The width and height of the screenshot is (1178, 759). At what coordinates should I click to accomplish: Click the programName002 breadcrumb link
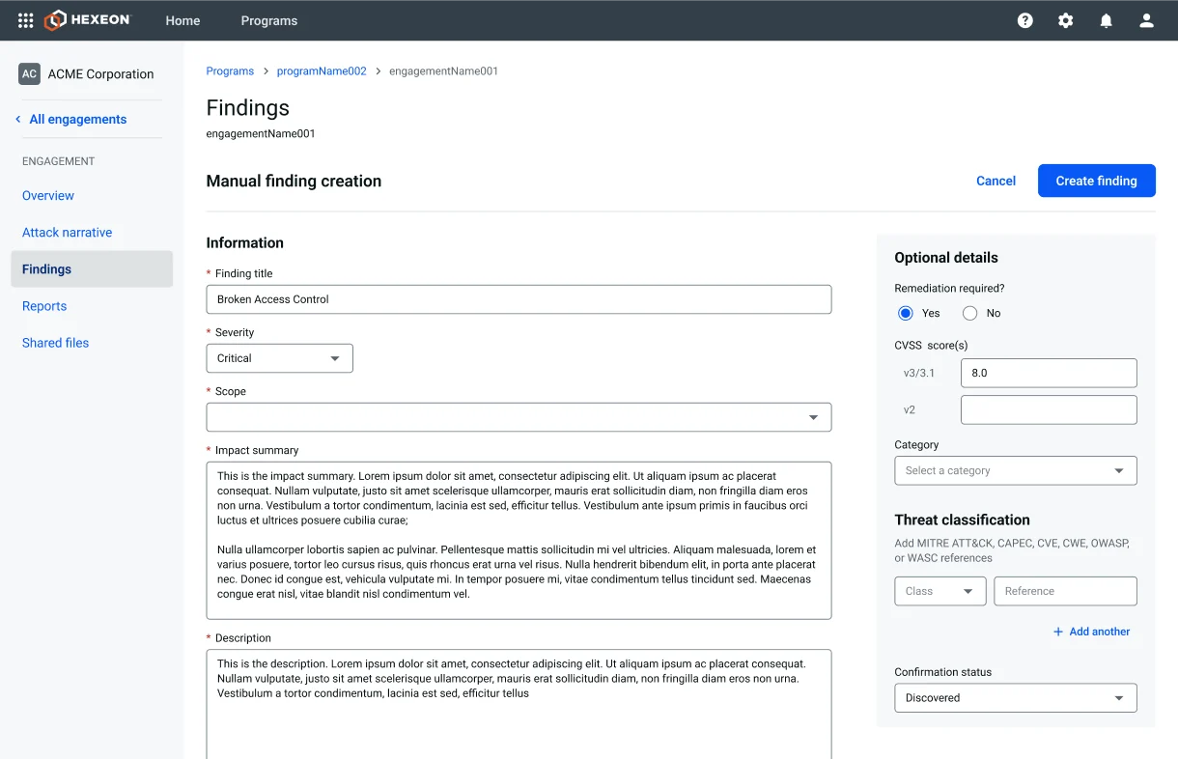click(x=322, y=71)
